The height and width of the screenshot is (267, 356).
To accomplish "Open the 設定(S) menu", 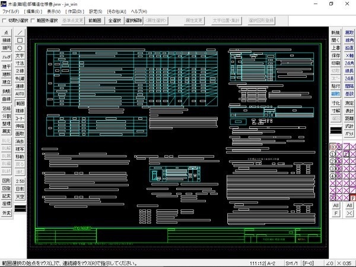I will [x=96, y=11].
